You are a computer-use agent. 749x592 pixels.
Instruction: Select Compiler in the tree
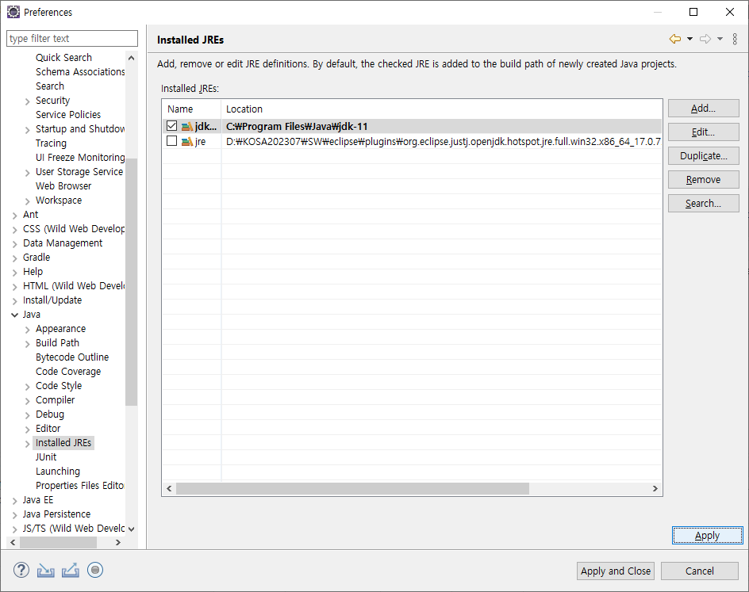coord(55,400)
